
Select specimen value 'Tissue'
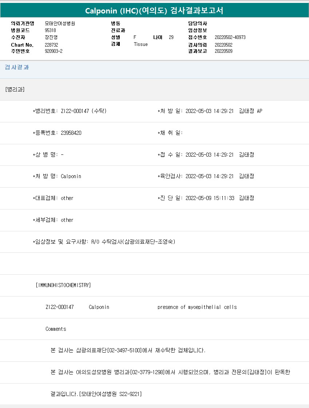[140, 44]
